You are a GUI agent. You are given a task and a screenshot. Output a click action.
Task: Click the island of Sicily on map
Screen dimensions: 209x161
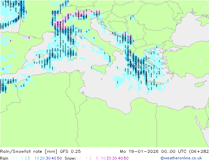(x=100, y=69)
